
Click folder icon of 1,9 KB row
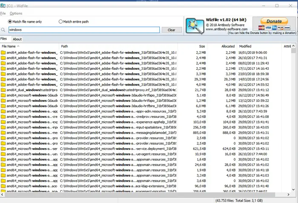click(x=3, y=170)
